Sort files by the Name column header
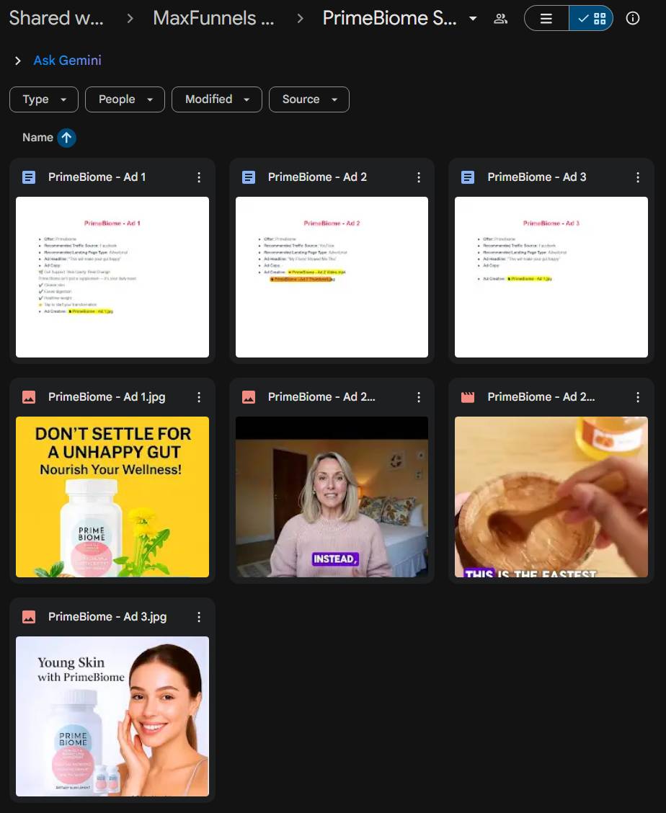This screenshot has width=666, height=813. pos(37,138)
